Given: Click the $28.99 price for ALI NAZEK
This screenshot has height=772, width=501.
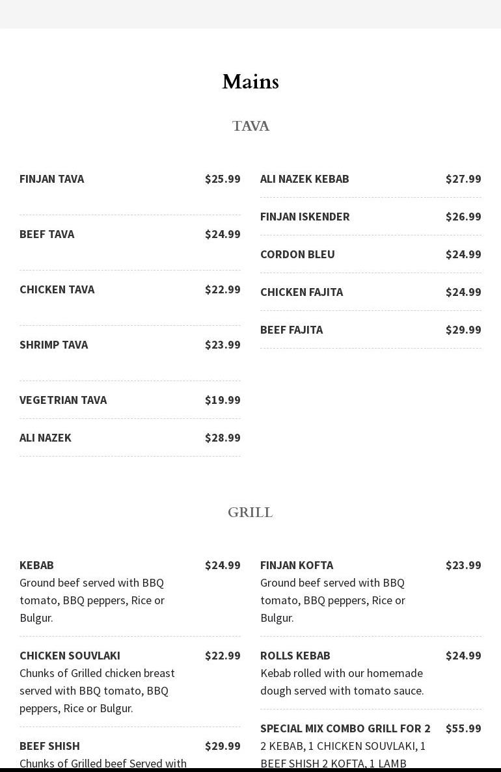Looking at the screenshot, I should [x=223, y=438].
